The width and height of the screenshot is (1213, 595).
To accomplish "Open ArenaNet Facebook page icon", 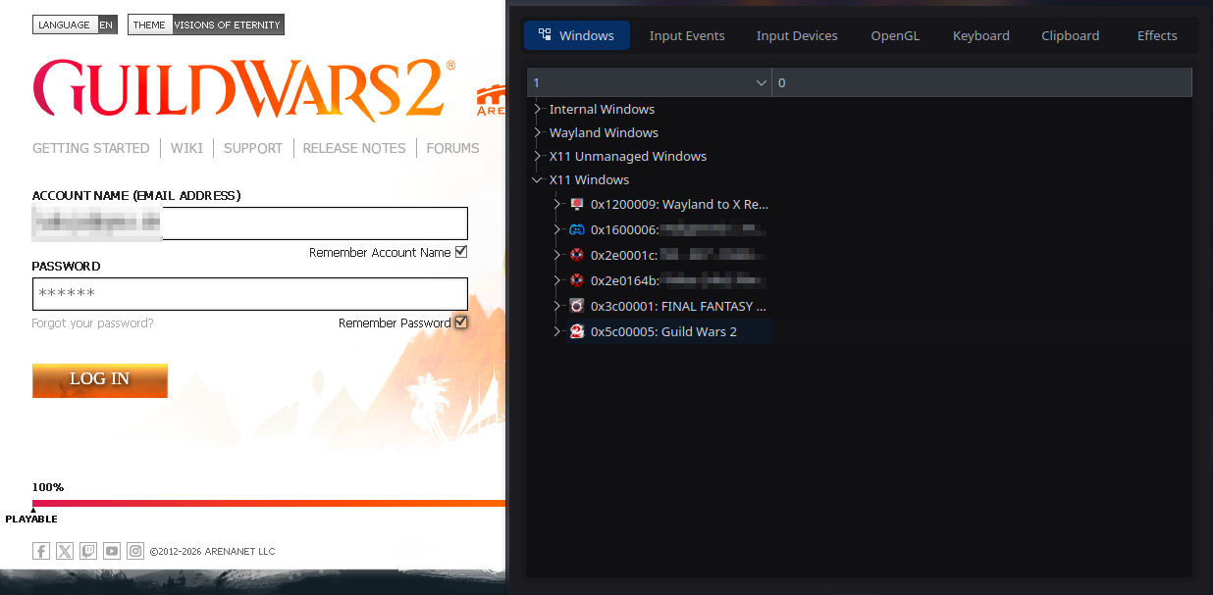I will pyautogui.click(x=41, y=551).
